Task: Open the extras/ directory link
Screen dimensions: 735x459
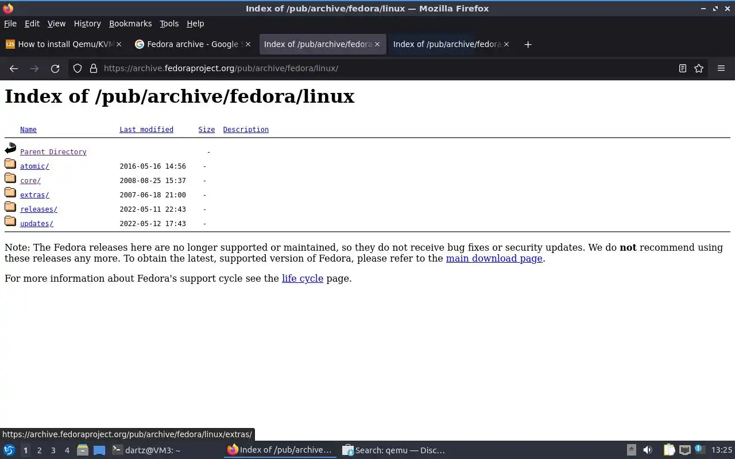Action: tap(34, 195)
